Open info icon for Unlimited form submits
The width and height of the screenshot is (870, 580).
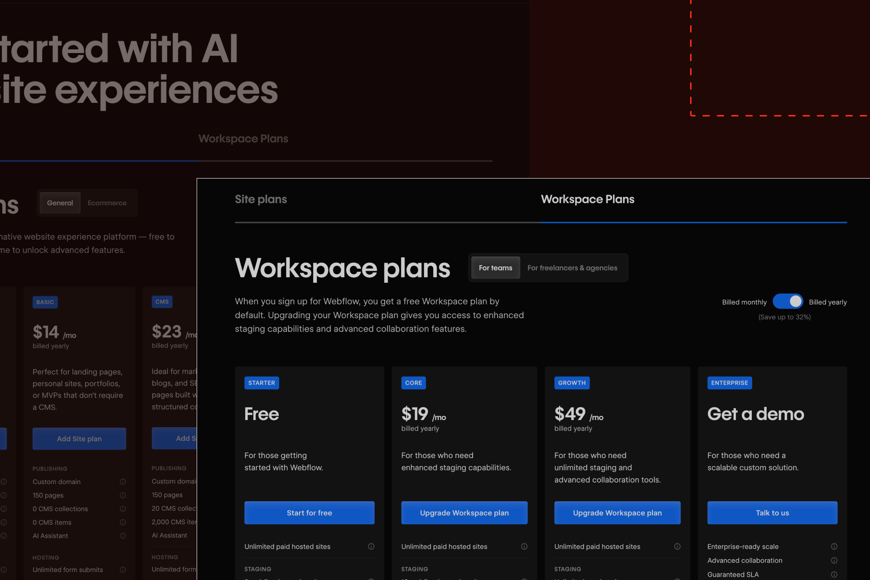click(123, 570)
